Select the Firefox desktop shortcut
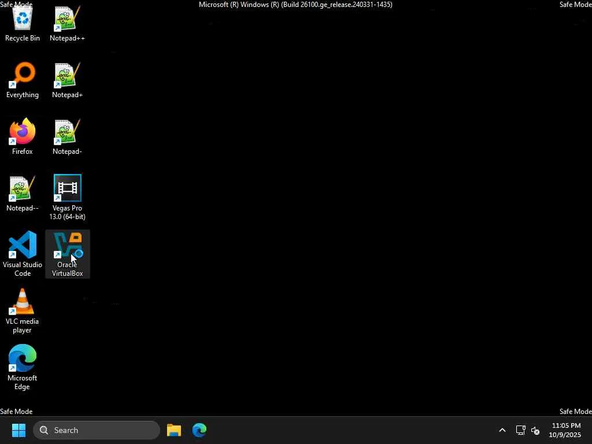This screenshot has height=444, width=592. point(23,136)
